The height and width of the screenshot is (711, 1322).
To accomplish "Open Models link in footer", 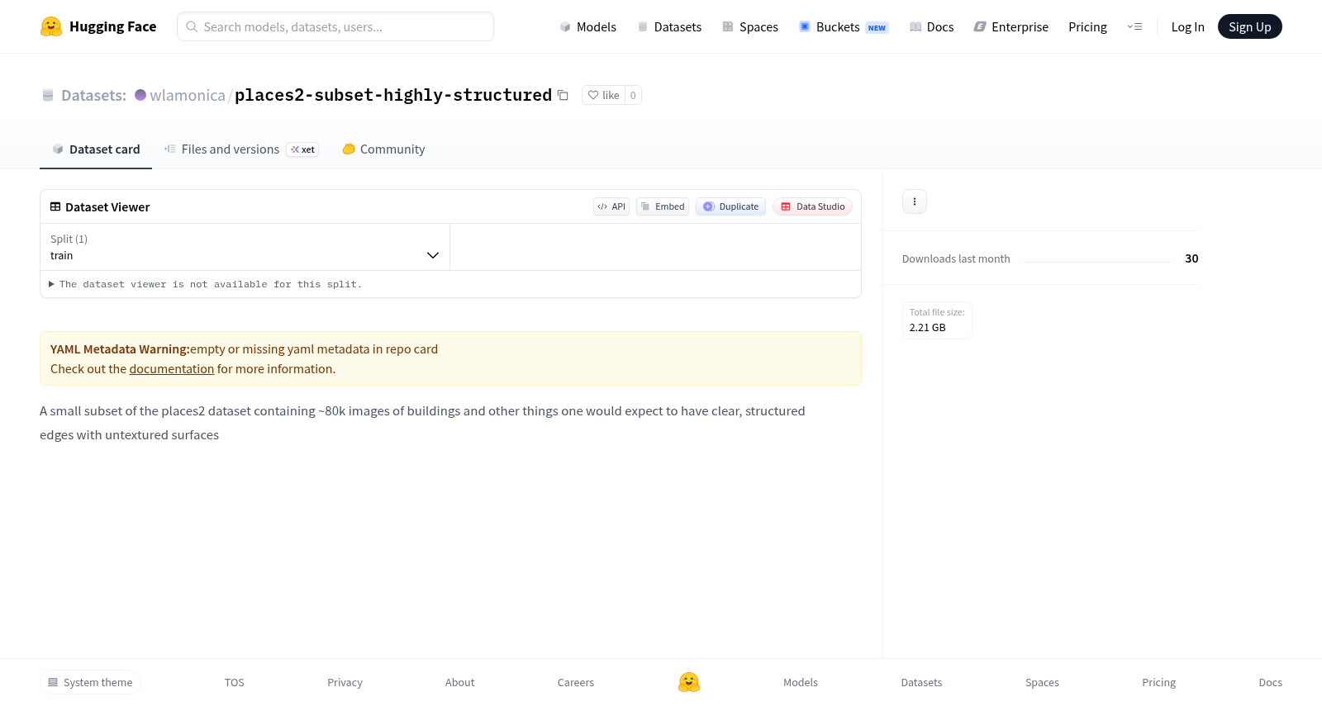I will click(801, 682).
